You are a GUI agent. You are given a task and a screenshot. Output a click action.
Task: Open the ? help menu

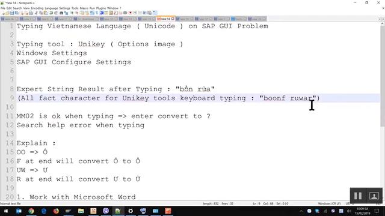(120, 8)
